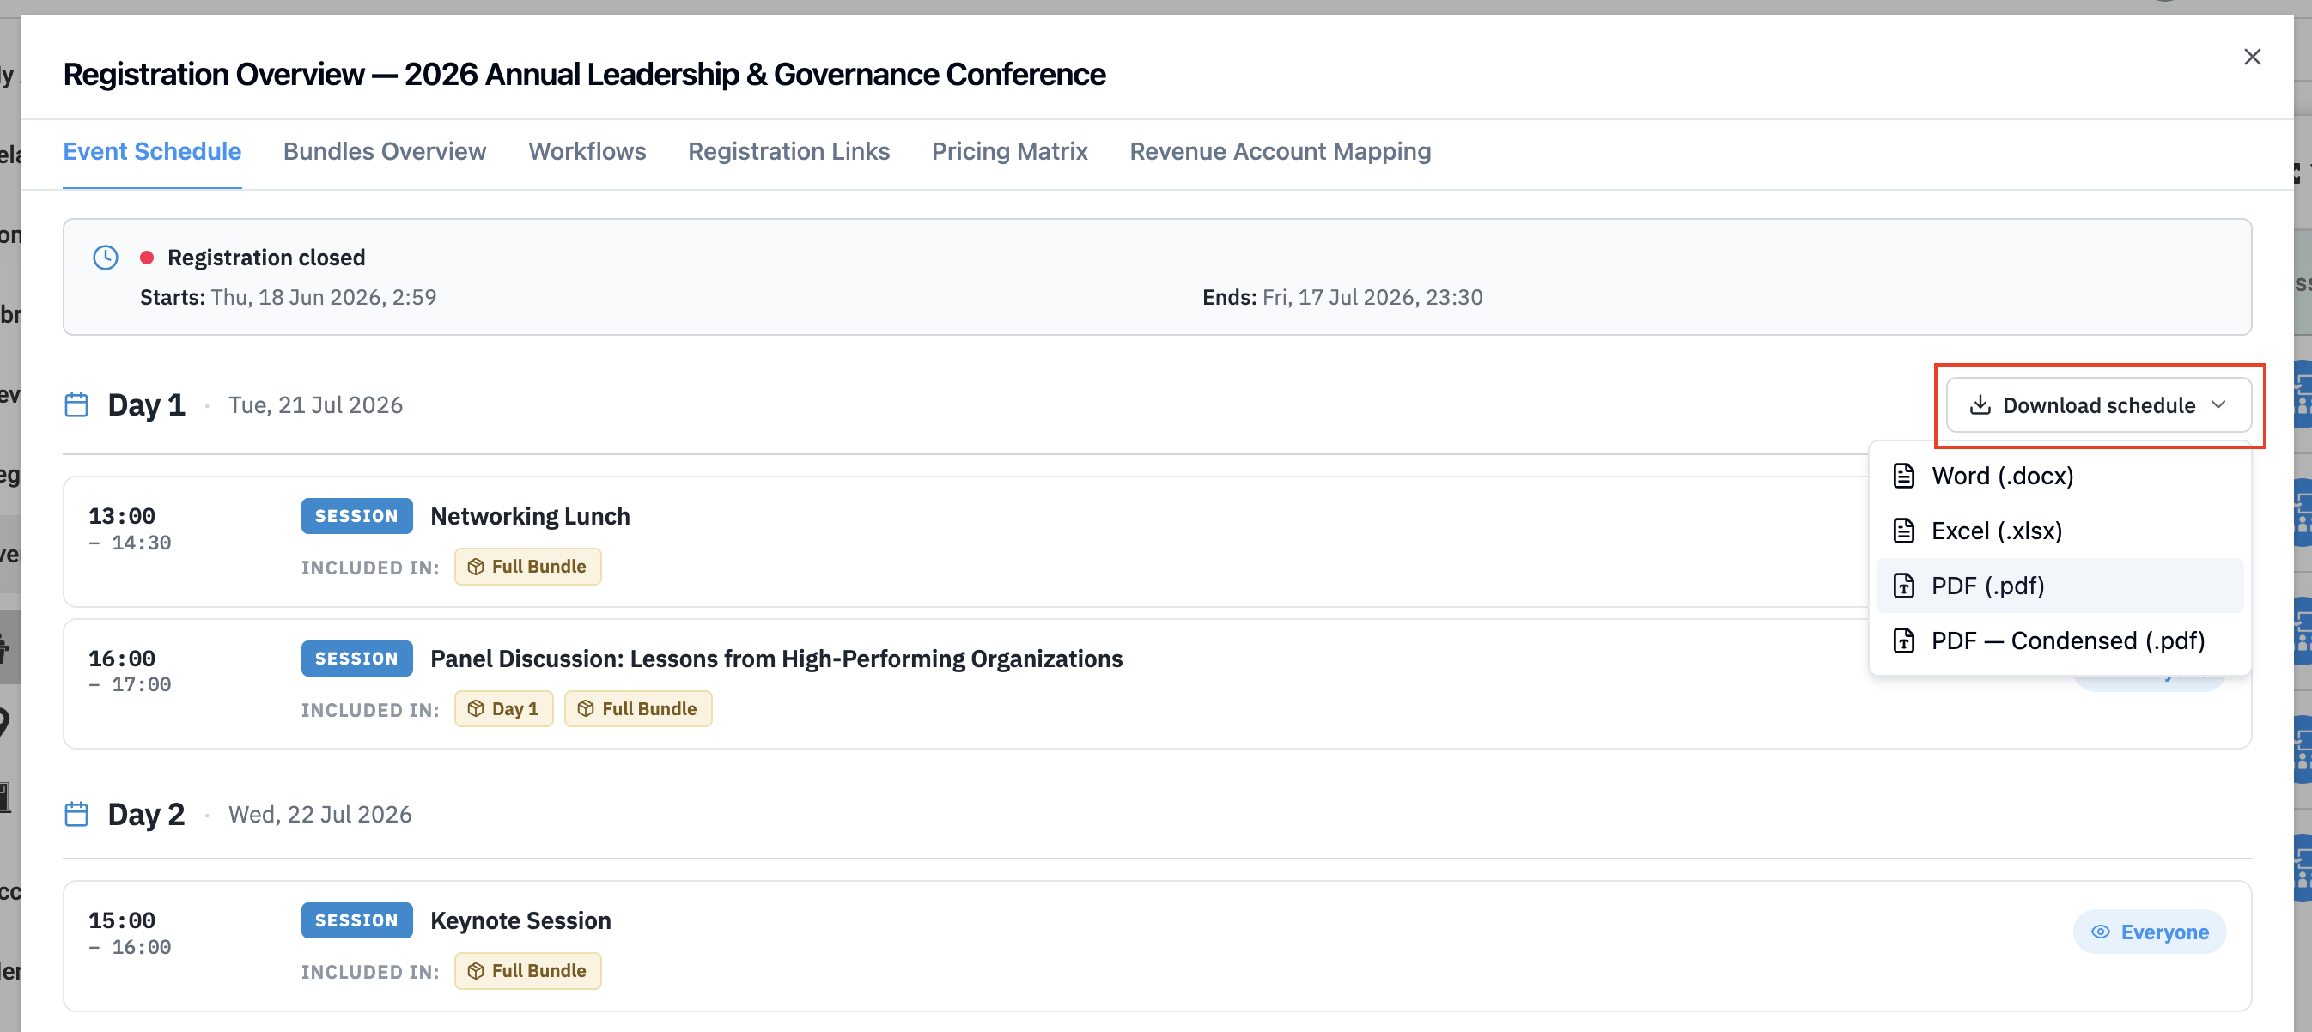Viewport: 2312px width, 1032px height.
Task: Collapse the Download schedule dropdown chevron
Action: tap(2218, 404)
